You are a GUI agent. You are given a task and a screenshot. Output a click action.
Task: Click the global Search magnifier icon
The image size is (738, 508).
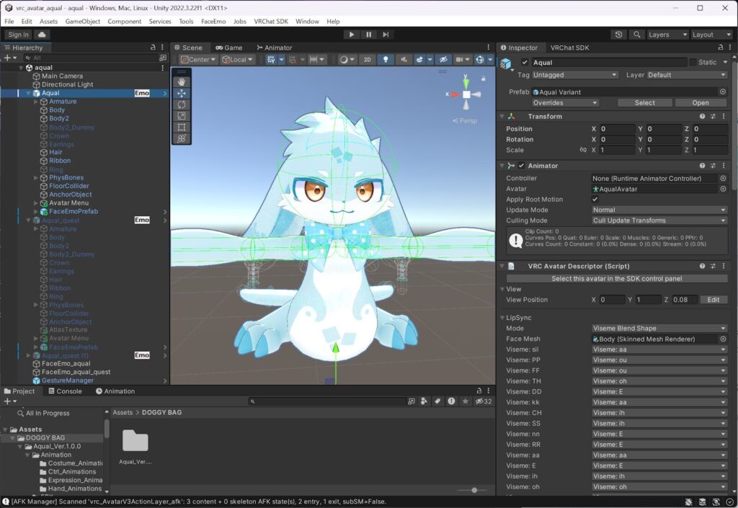click(636, 35)
